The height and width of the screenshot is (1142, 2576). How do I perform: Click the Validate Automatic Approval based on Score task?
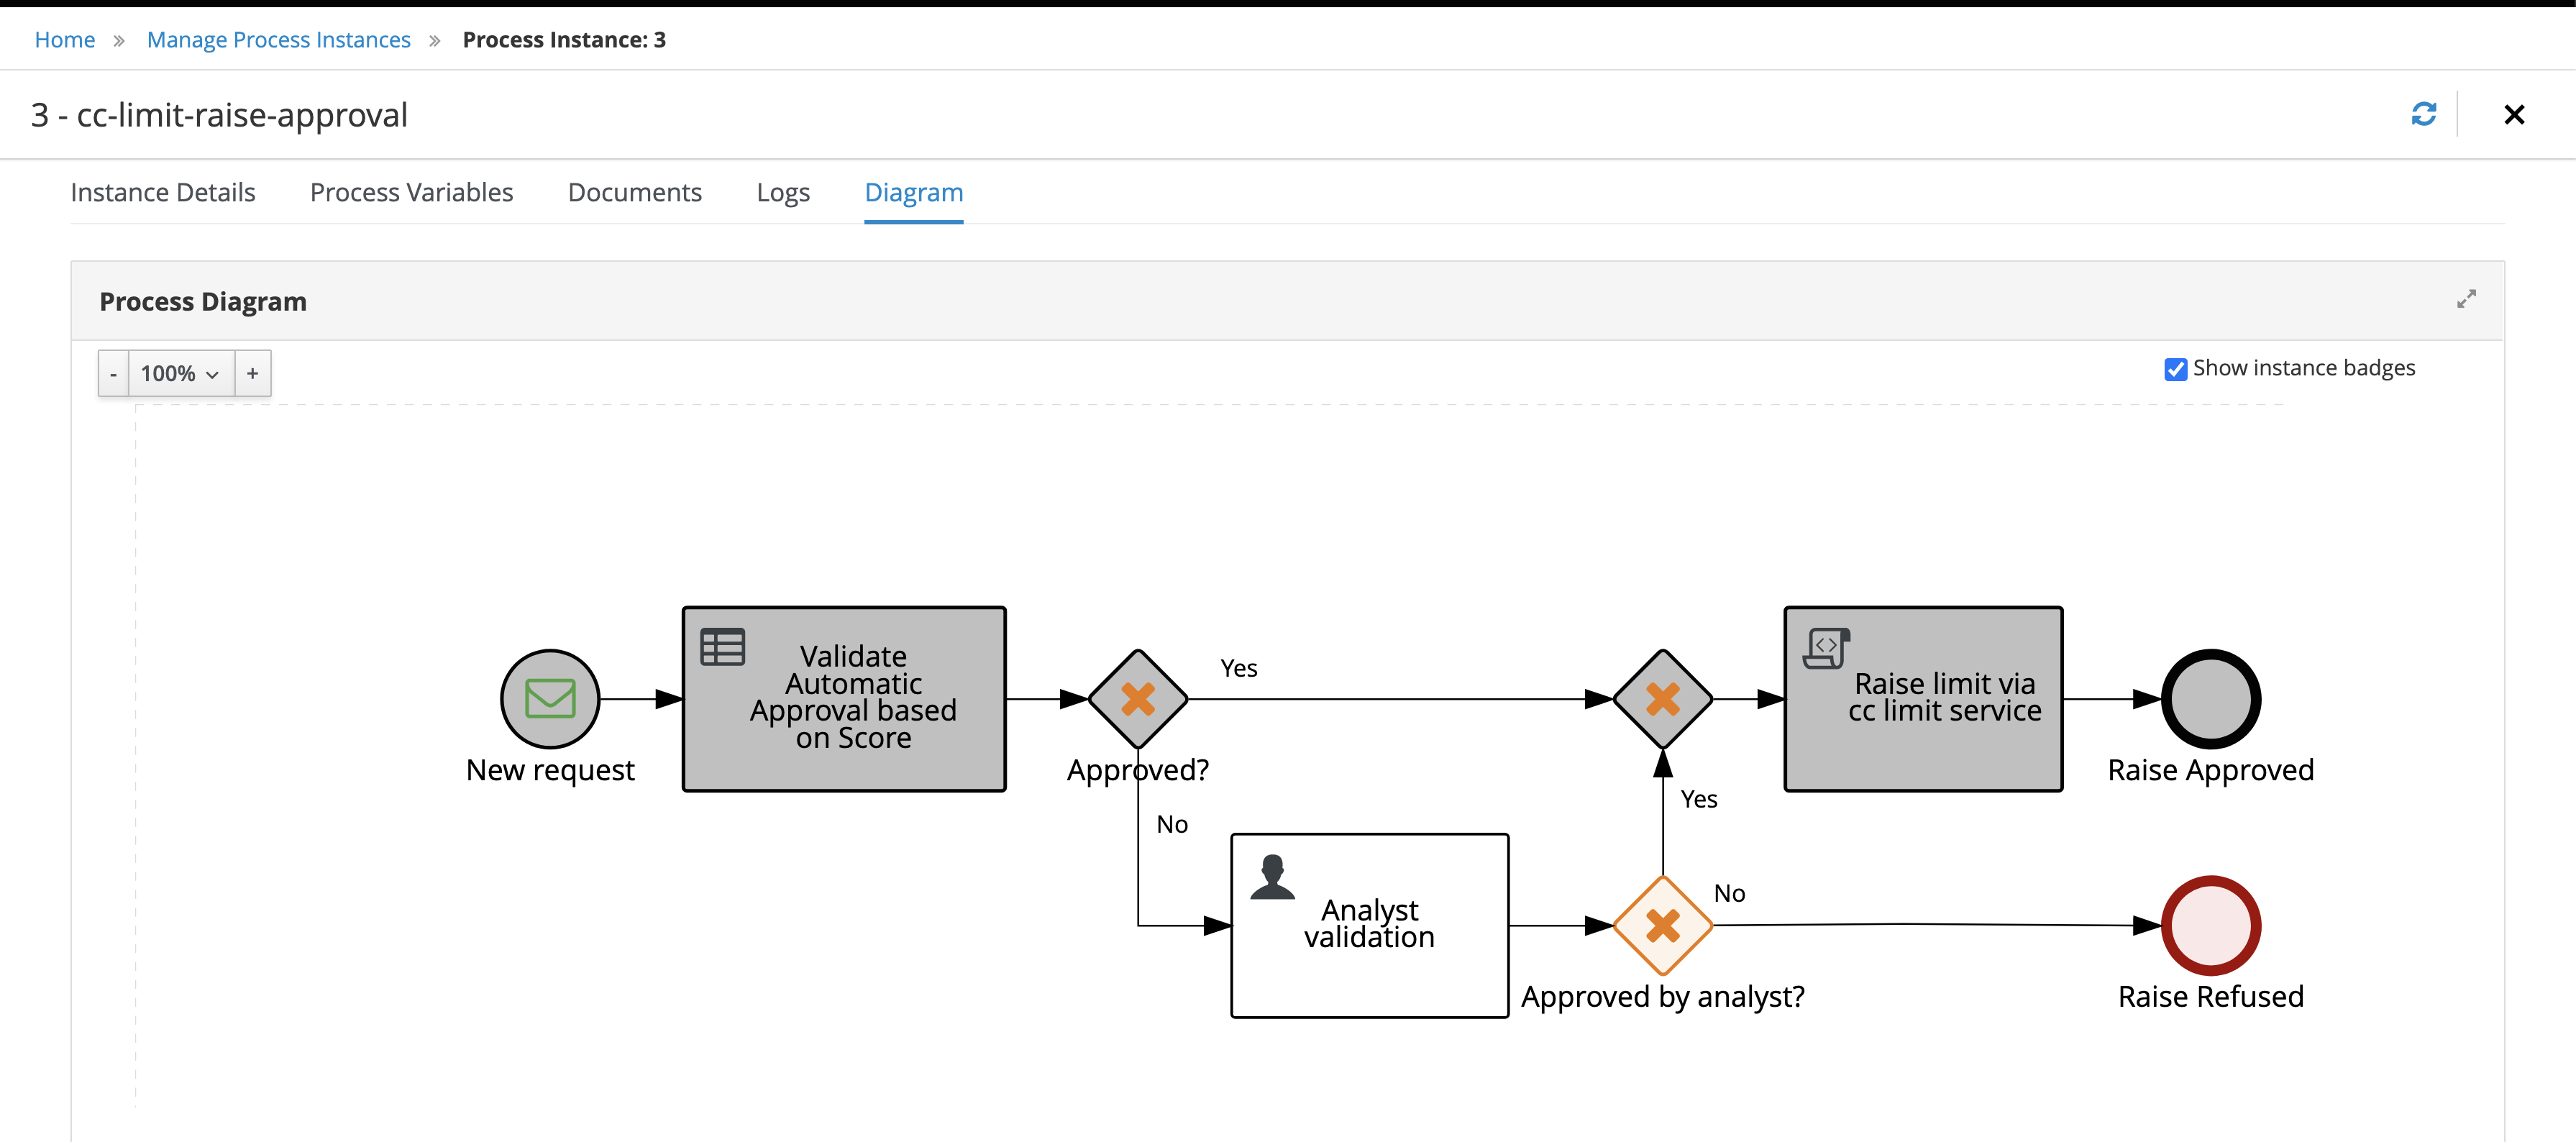844,698
